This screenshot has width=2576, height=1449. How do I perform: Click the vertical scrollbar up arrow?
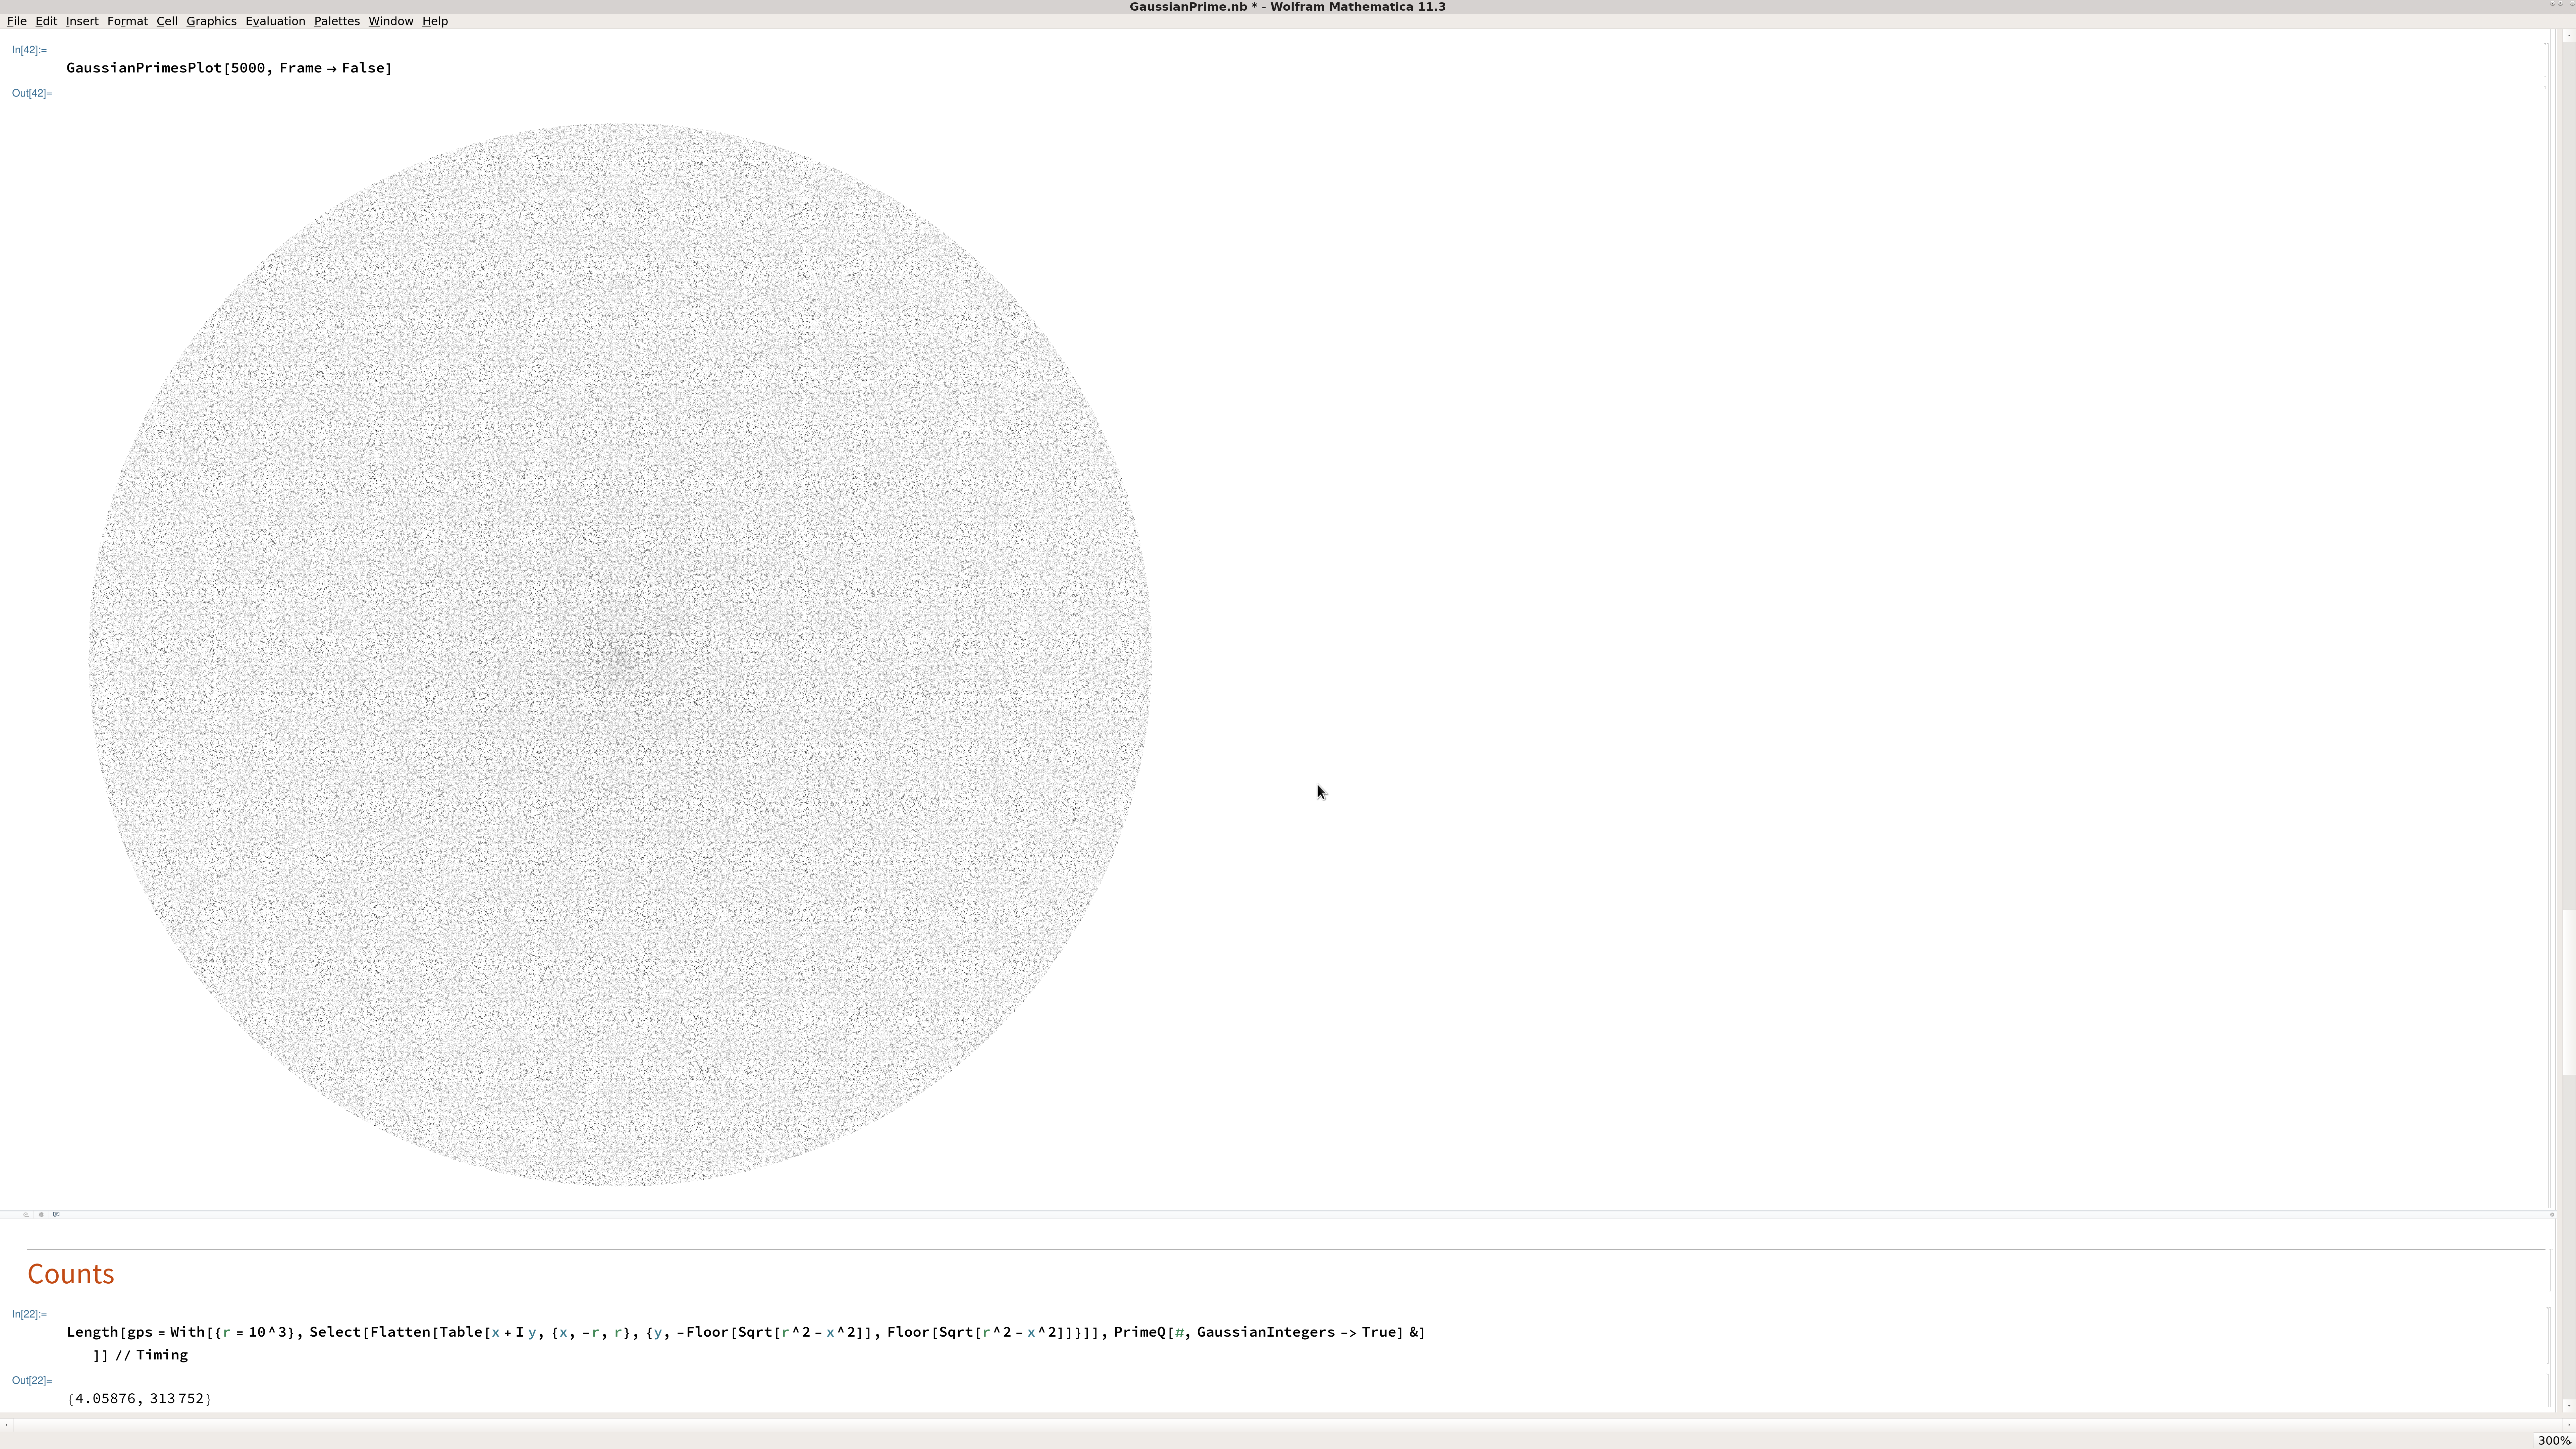(2569, 35)
